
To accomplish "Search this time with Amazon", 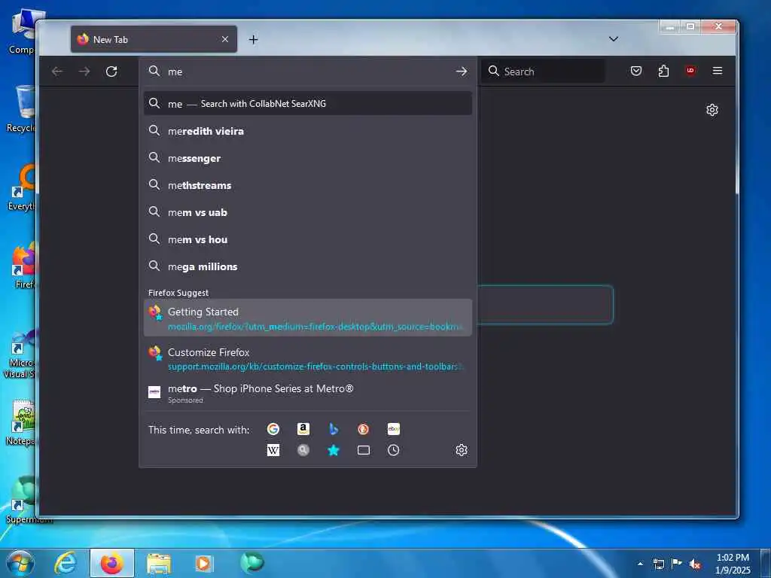I will tap(303, 429).
